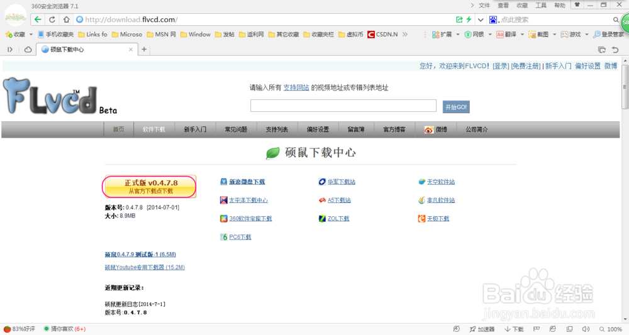Open the 微博 navigation tab with Weibo icon
629x335 pixels.
coord(436,129)
